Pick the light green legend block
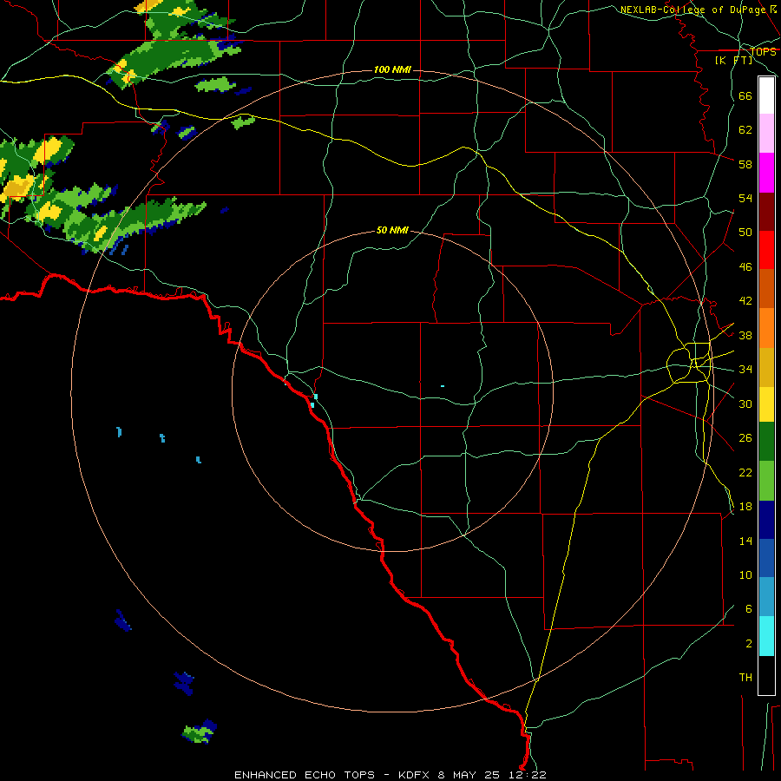Image resolution: width=781 pixels, height=781 pixels. [766, 481]
